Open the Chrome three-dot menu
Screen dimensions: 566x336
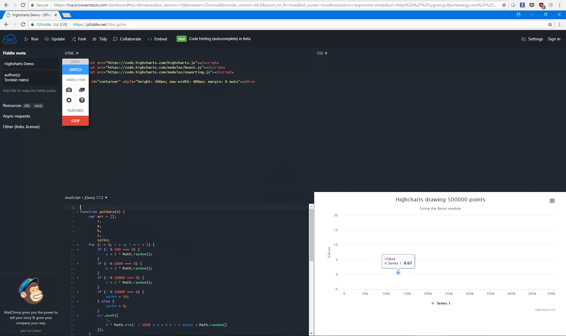(x=559, y=24)
